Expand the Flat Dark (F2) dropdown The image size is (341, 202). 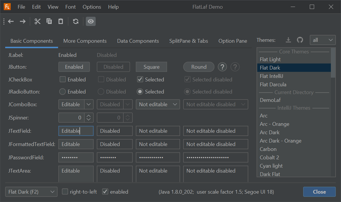31,192
